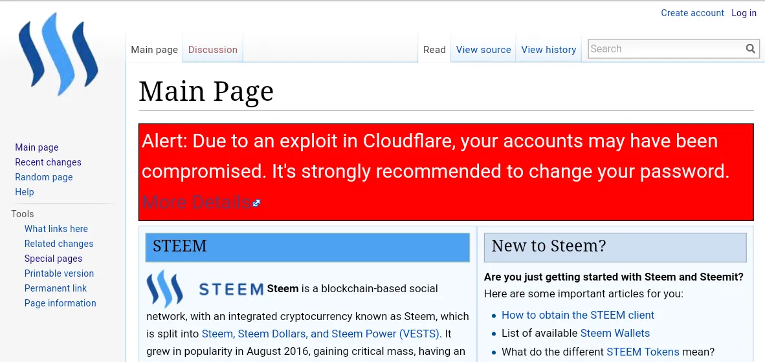The image size is (765, 362).
Task: Click the search magnifier icon
Action: point(750,48)
